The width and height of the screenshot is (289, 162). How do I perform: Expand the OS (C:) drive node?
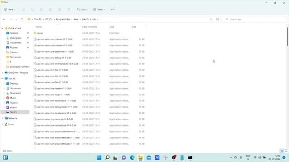pyautogui.click(x=4, y=112)
